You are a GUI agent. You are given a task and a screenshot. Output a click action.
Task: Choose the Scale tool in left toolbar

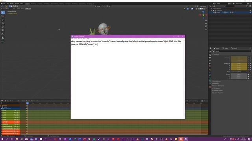tap(3, 27)
